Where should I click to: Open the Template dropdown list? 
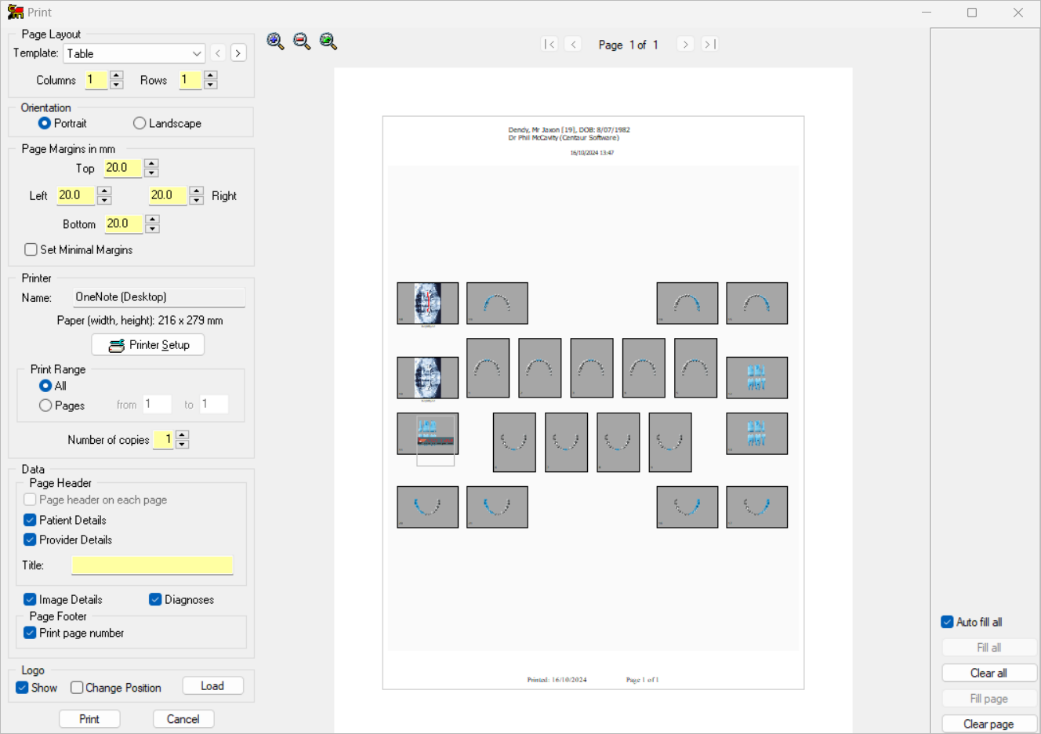pos(196,53)
